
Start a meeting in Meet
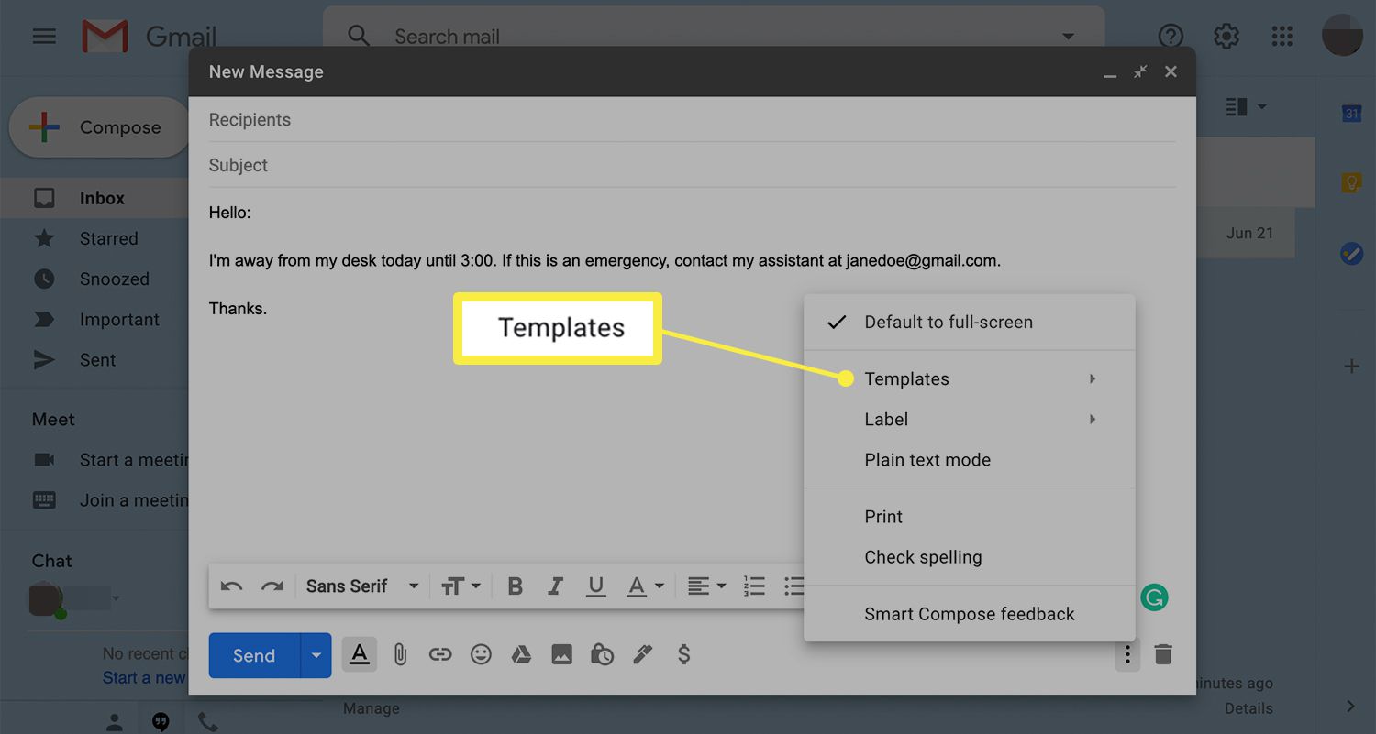click(x=110, y=460)
